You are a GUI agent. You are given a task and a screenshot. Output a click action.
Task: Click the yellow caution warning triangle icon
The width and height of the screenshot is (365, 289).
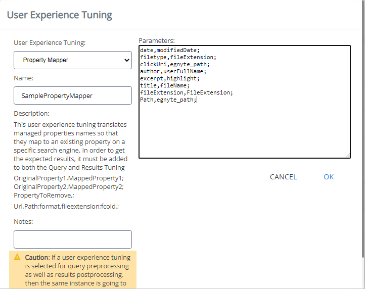(x=17, y=257)
